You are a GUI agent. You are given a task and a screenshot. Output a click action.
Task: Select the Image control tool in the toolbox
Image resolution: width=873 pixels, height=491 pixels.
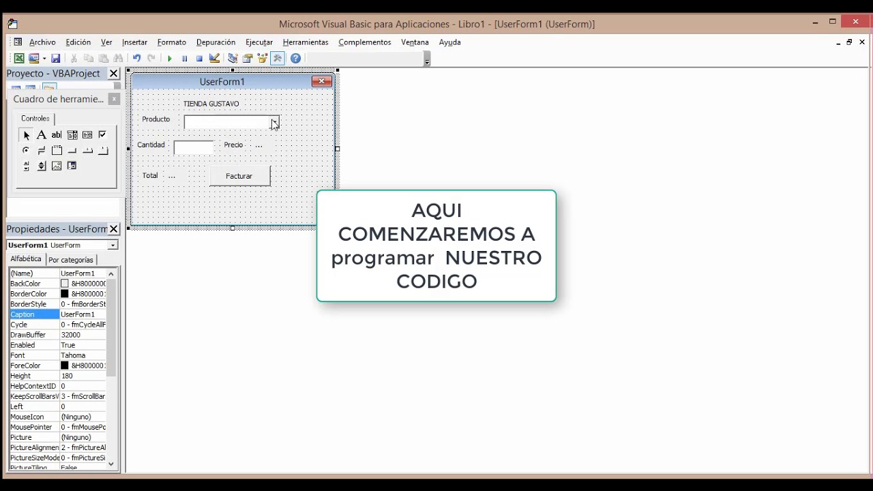tap(57, 166)
